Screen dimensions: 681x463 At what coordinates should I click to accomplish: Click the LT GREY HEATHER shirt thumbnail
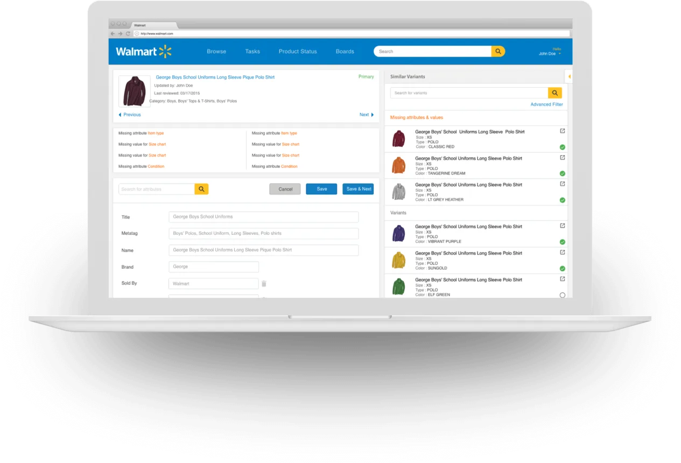point(398,192)
